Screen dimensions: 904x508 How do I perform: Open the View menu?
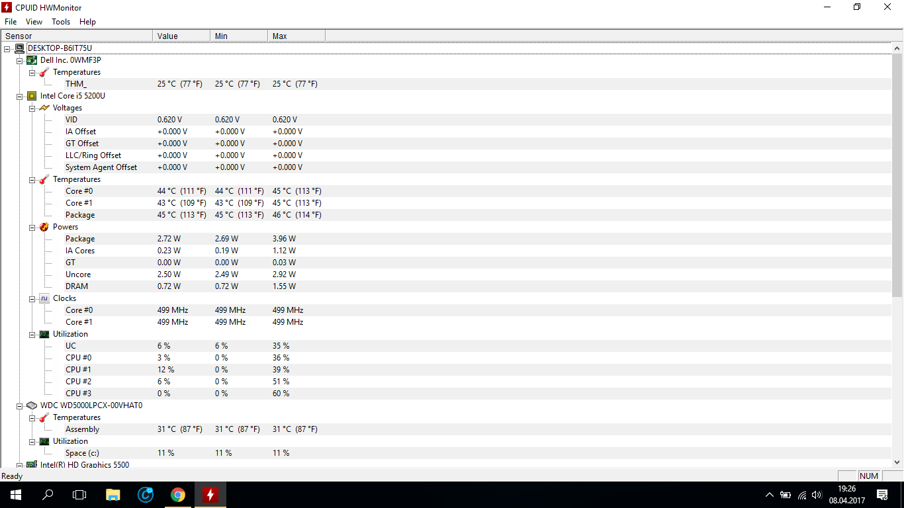click(x=34, y=22)
